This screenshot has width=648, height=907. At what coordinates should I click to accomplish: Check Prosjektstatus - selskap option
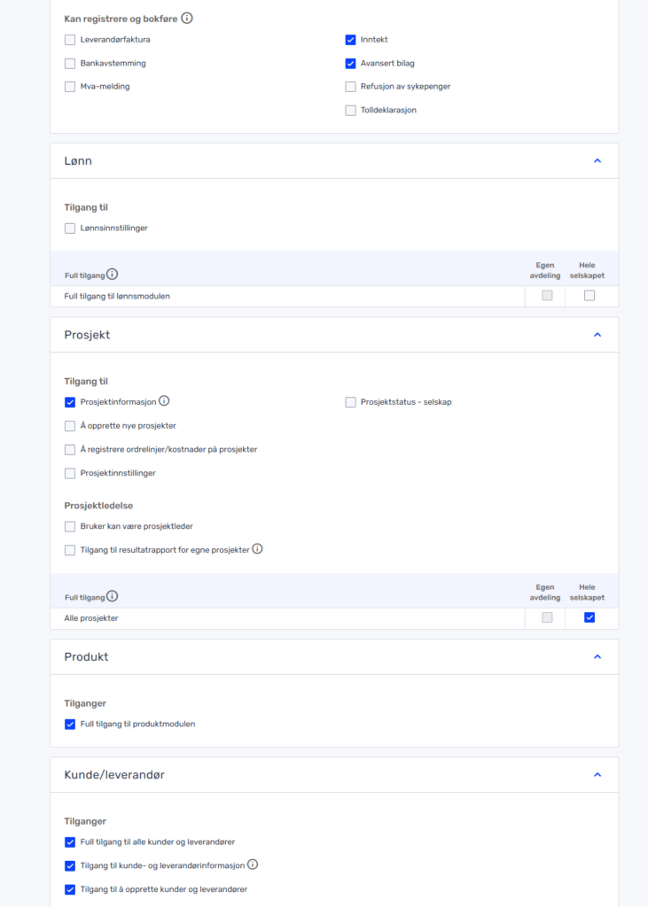[350, 402]
